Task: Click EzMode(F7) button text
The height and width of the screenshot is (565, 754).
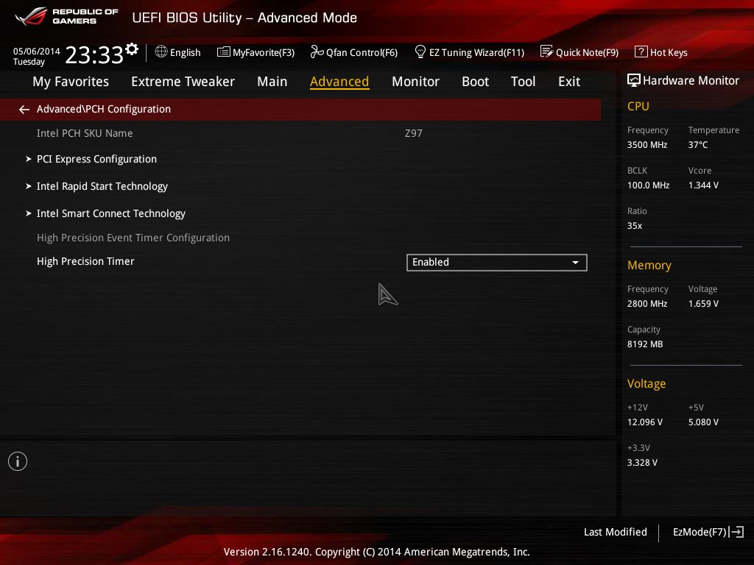Action: point(700,532)
